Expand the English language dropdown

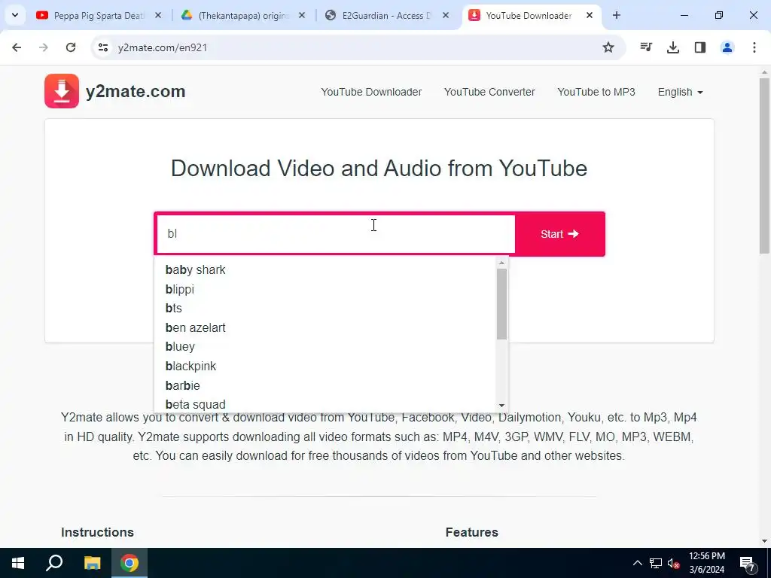(680, 92)
